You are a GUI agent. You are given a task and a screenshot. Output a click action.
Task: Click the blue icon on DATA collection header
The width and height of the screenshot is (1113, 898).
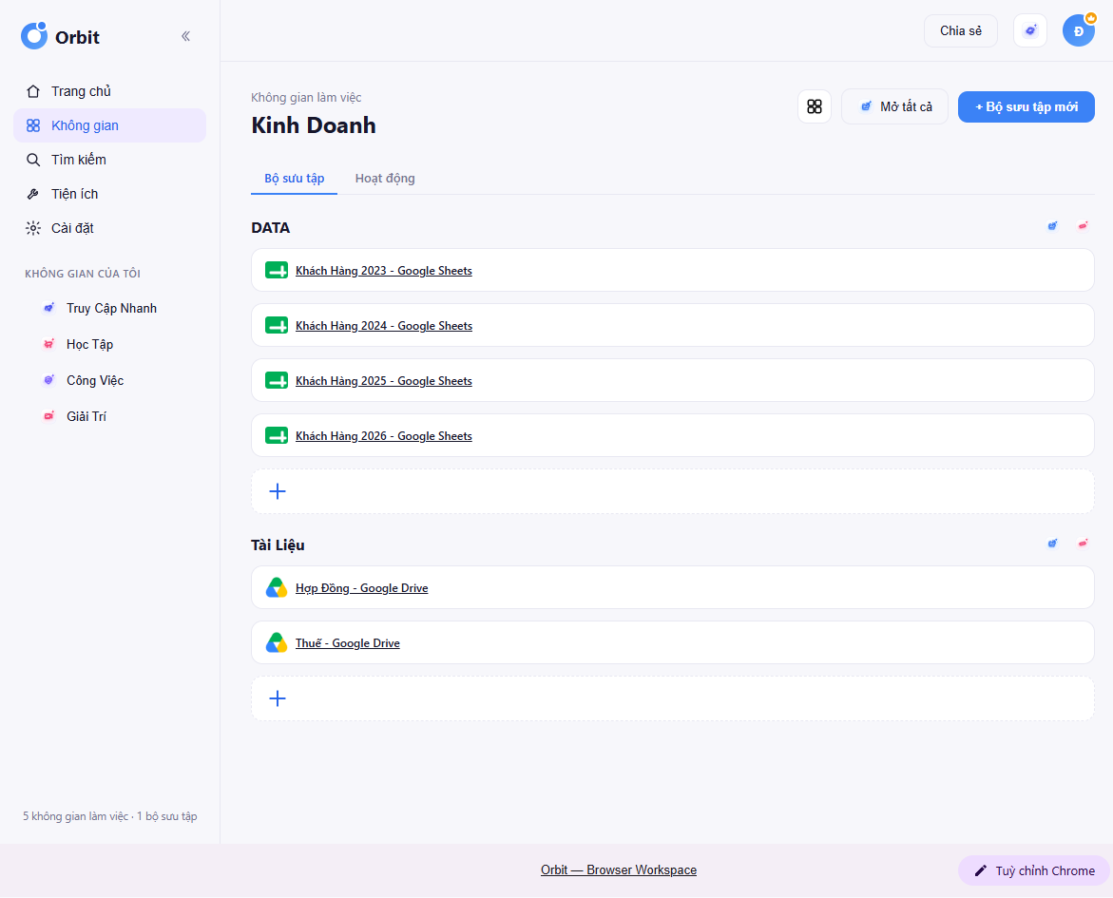tap(1053, 226)
